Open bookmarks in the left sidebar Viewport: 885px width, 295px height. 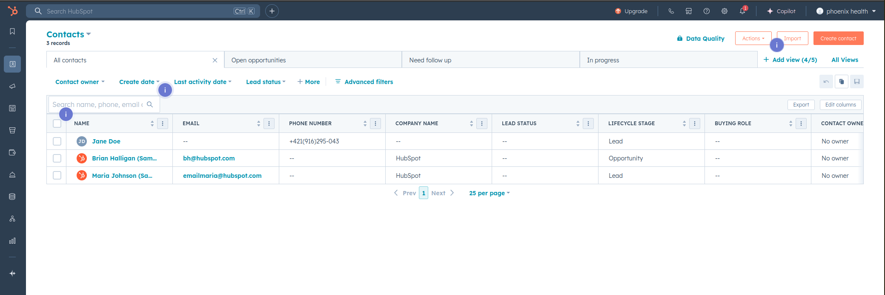tap(12, 31)
